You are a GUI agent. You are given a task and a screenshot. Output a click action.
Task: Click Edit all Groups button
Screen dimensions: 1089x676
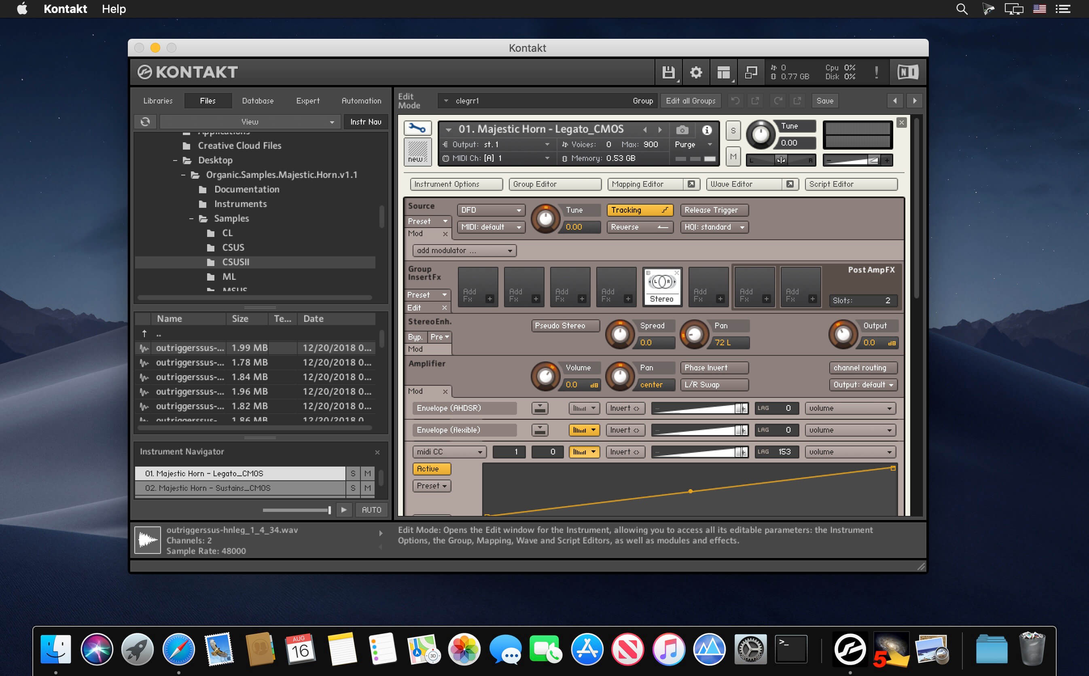pyautogui.click(x=691, y=101)
